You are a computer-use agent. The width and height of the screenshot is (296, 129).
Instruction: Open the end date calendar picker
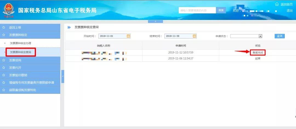coord(194,36)
